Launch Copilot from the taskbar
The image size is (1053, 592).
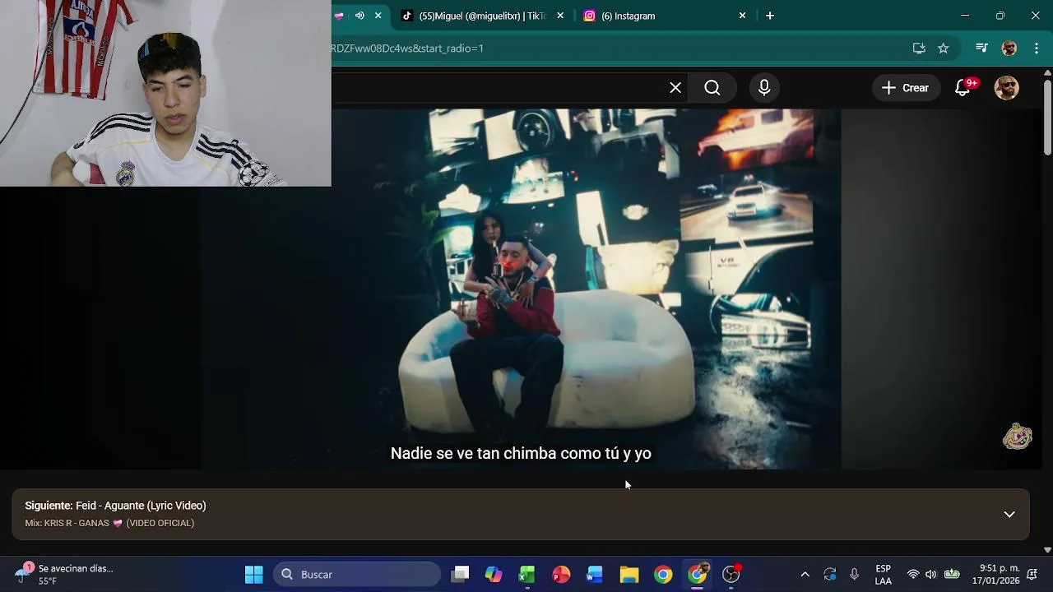point(494,575)
